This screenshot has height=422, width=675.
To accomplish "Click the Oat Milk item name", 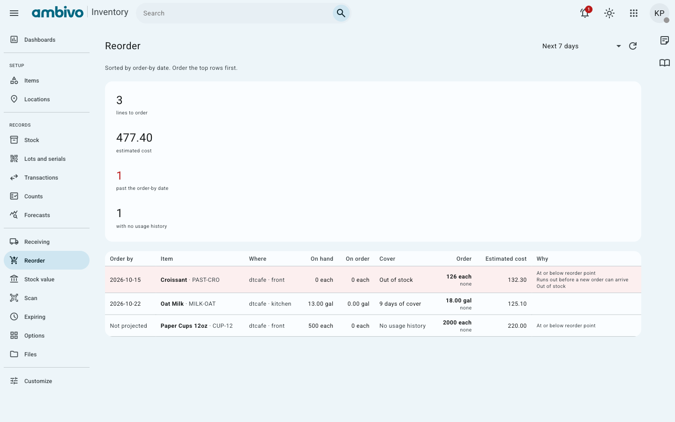I will (172, 304).
